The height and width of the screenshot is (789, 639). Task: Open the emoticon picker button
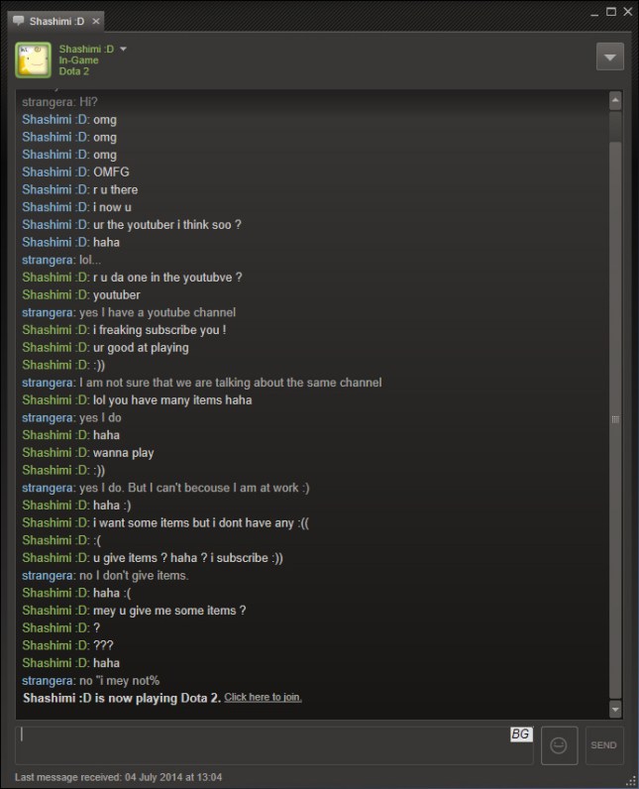click(x=559, y=745)
